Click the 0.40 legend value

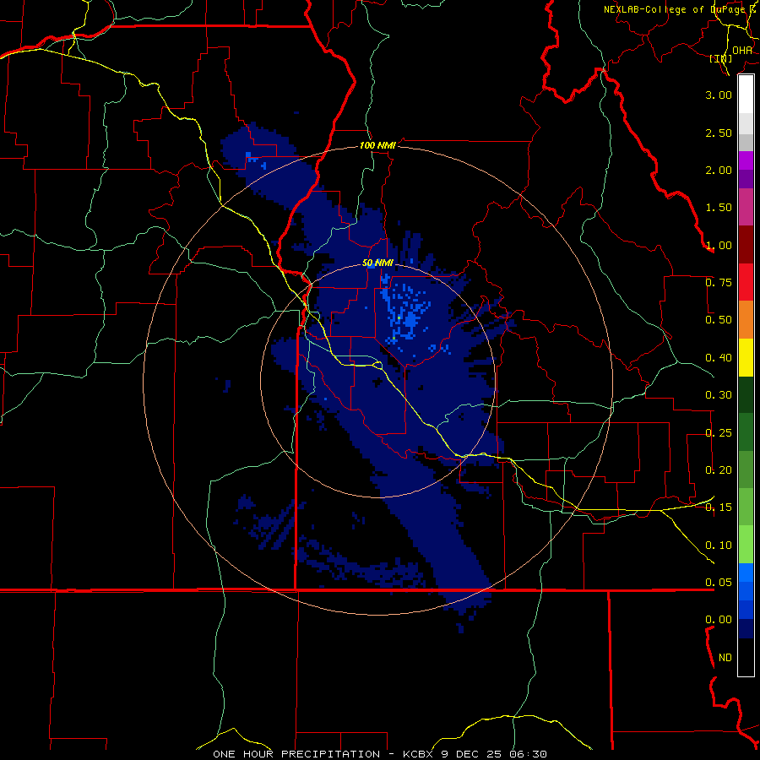tap(719, 358)
